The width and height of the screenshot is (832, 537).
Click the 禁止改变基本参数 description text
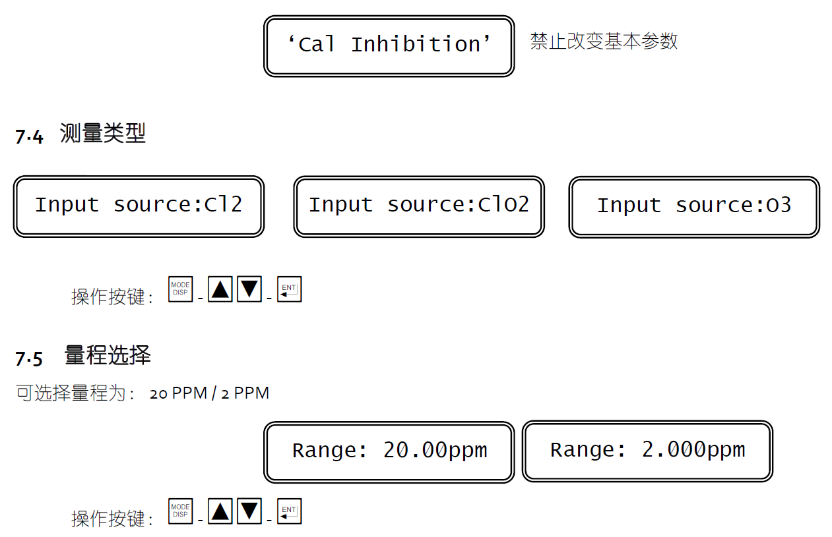coord(604,42)
